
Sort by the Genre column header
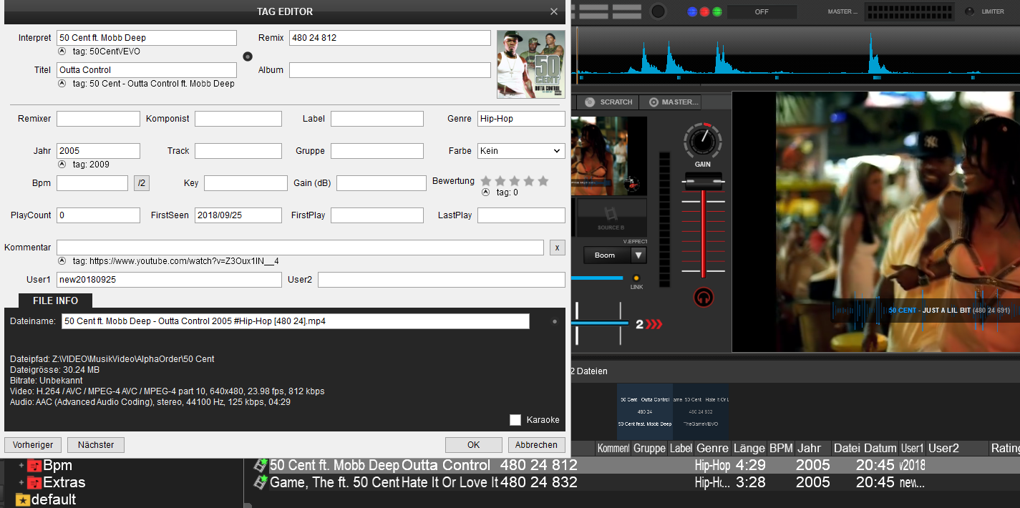coord(712,448)
